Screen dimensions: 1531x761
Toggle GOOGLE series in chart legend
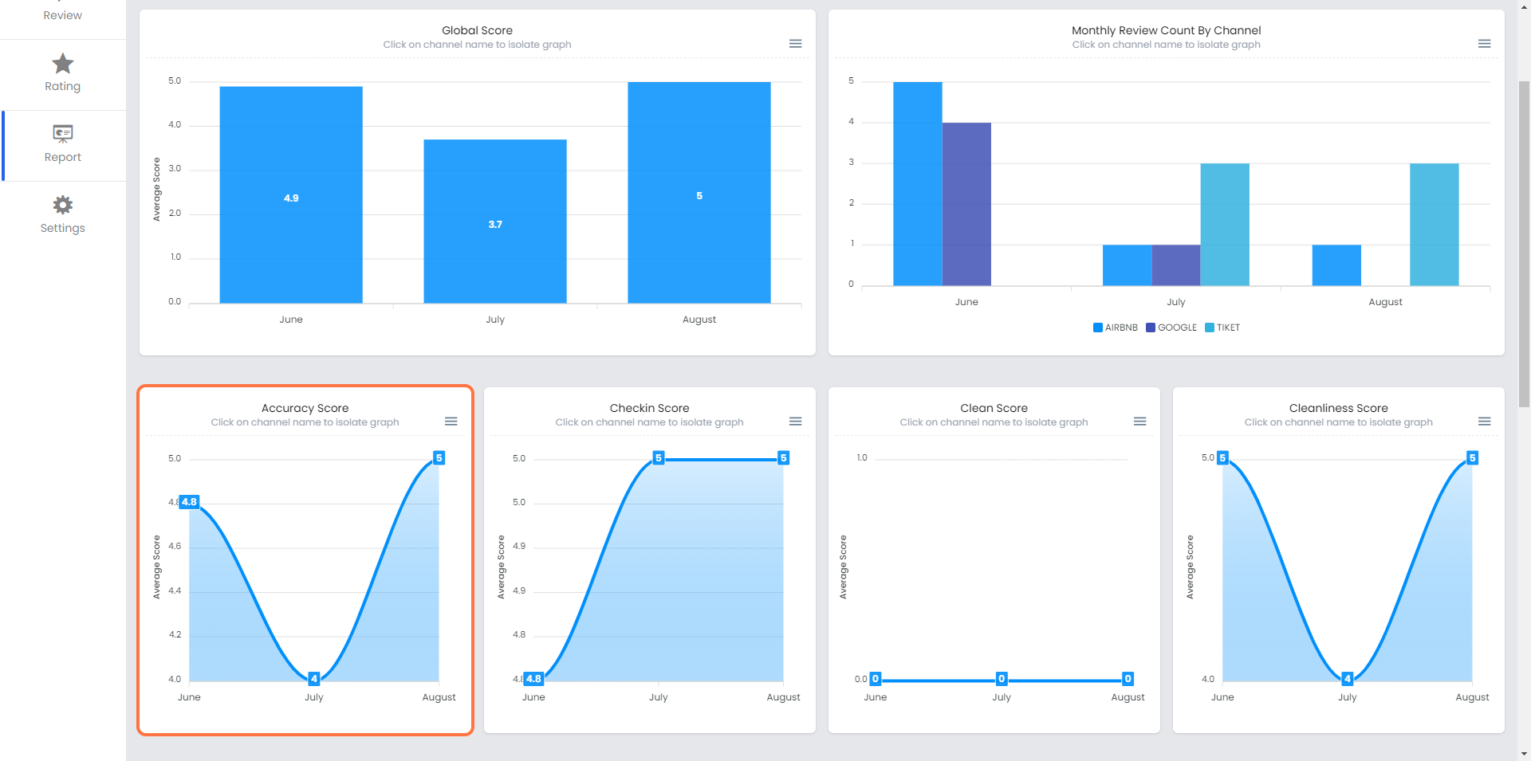[x=1171, y=328]
